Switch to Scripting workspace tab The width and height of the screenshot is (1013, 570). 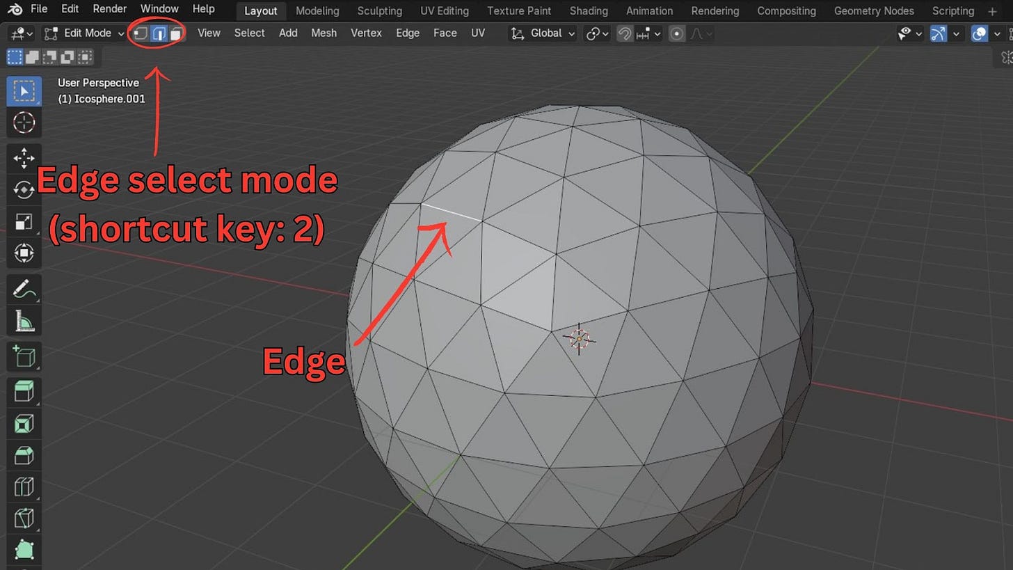tap(953, 11)
